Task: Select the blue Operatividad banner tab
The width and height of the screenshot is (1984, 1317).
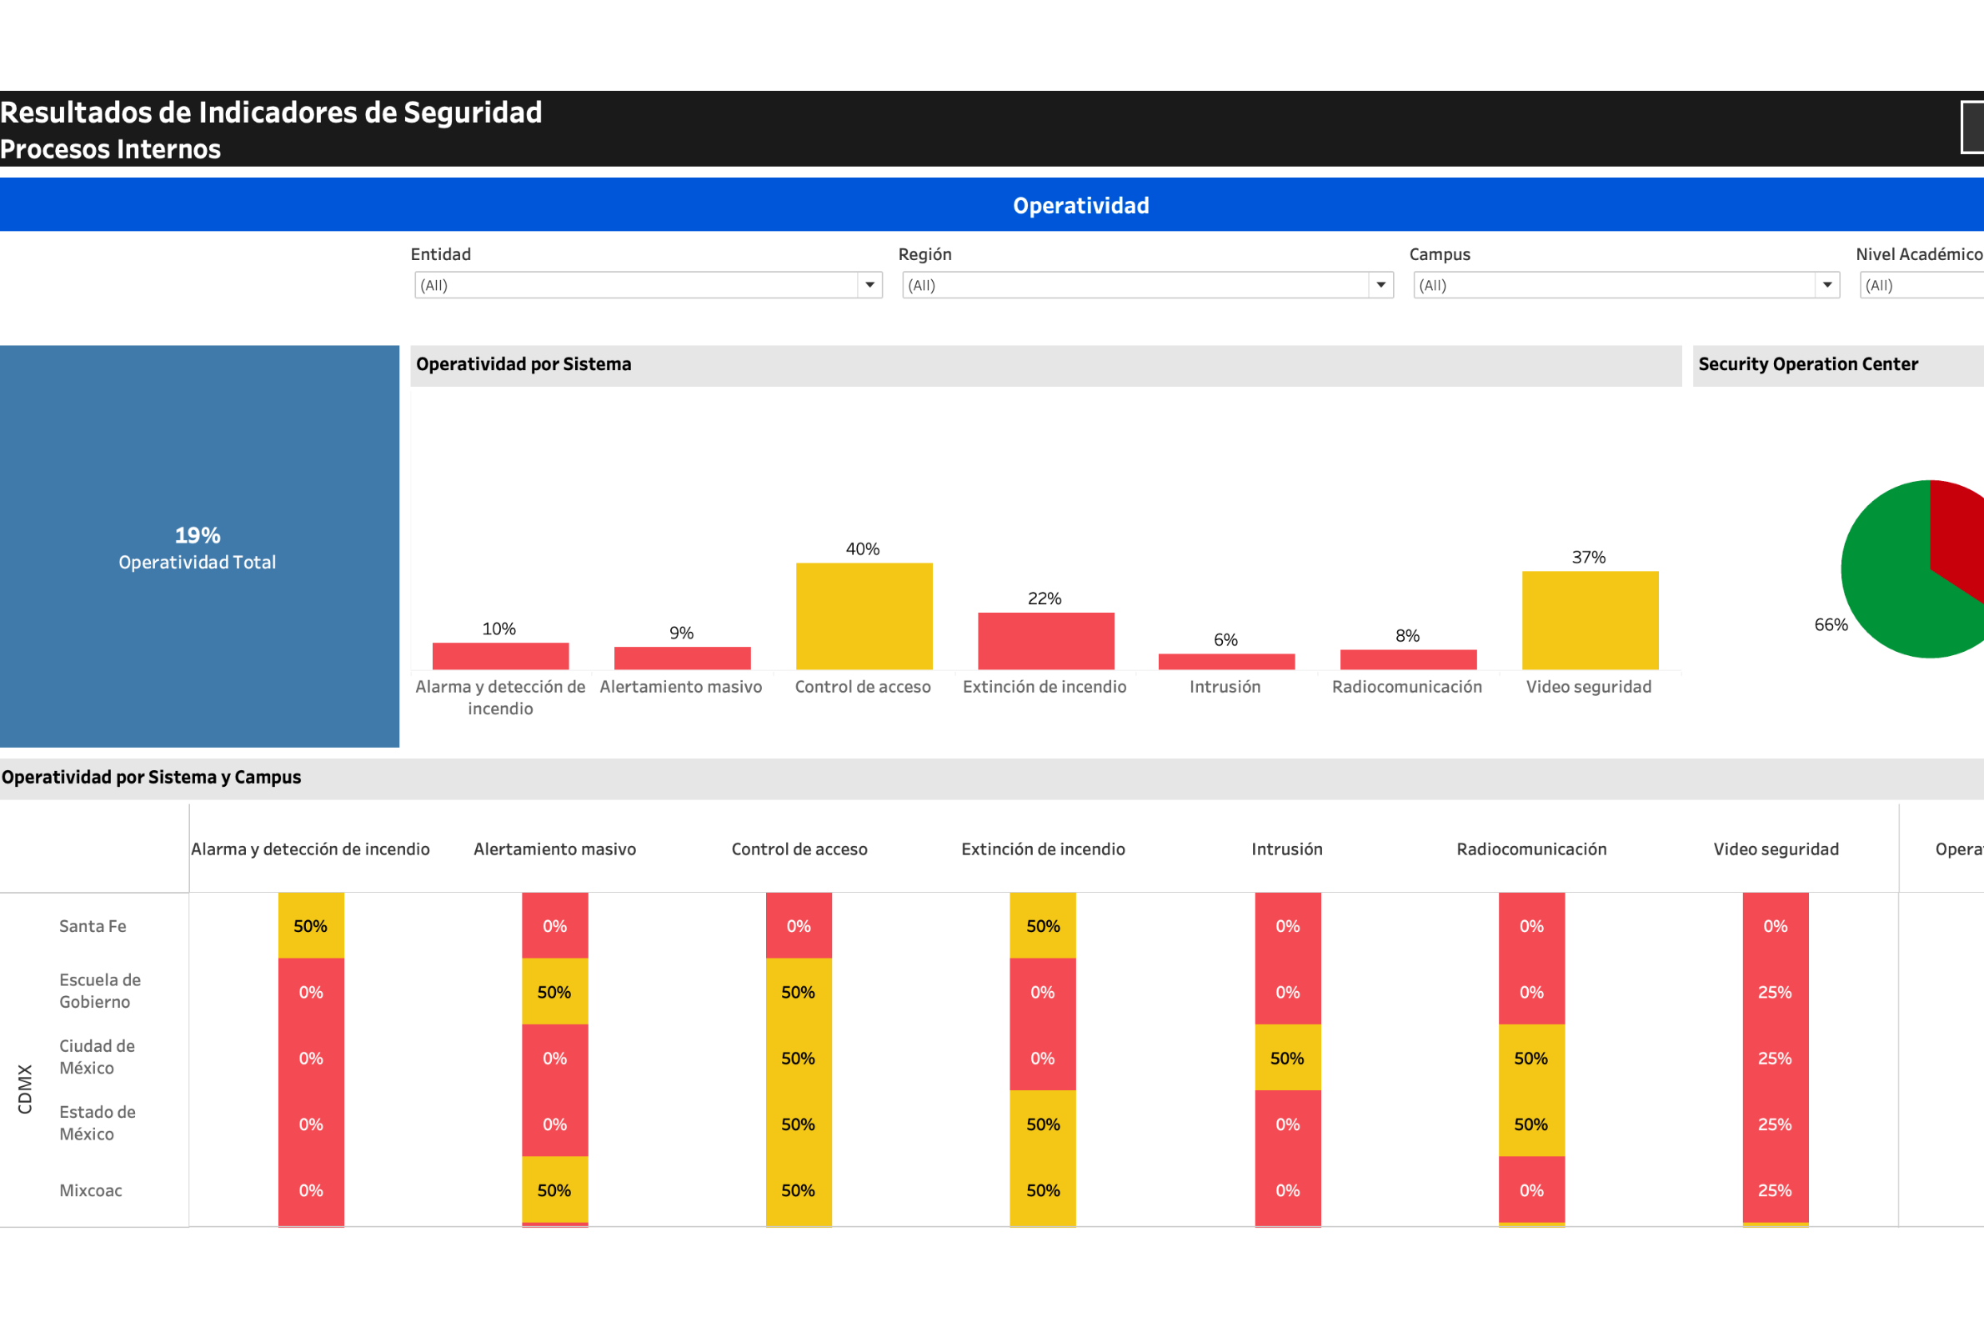Action: tap(1081, 204)
